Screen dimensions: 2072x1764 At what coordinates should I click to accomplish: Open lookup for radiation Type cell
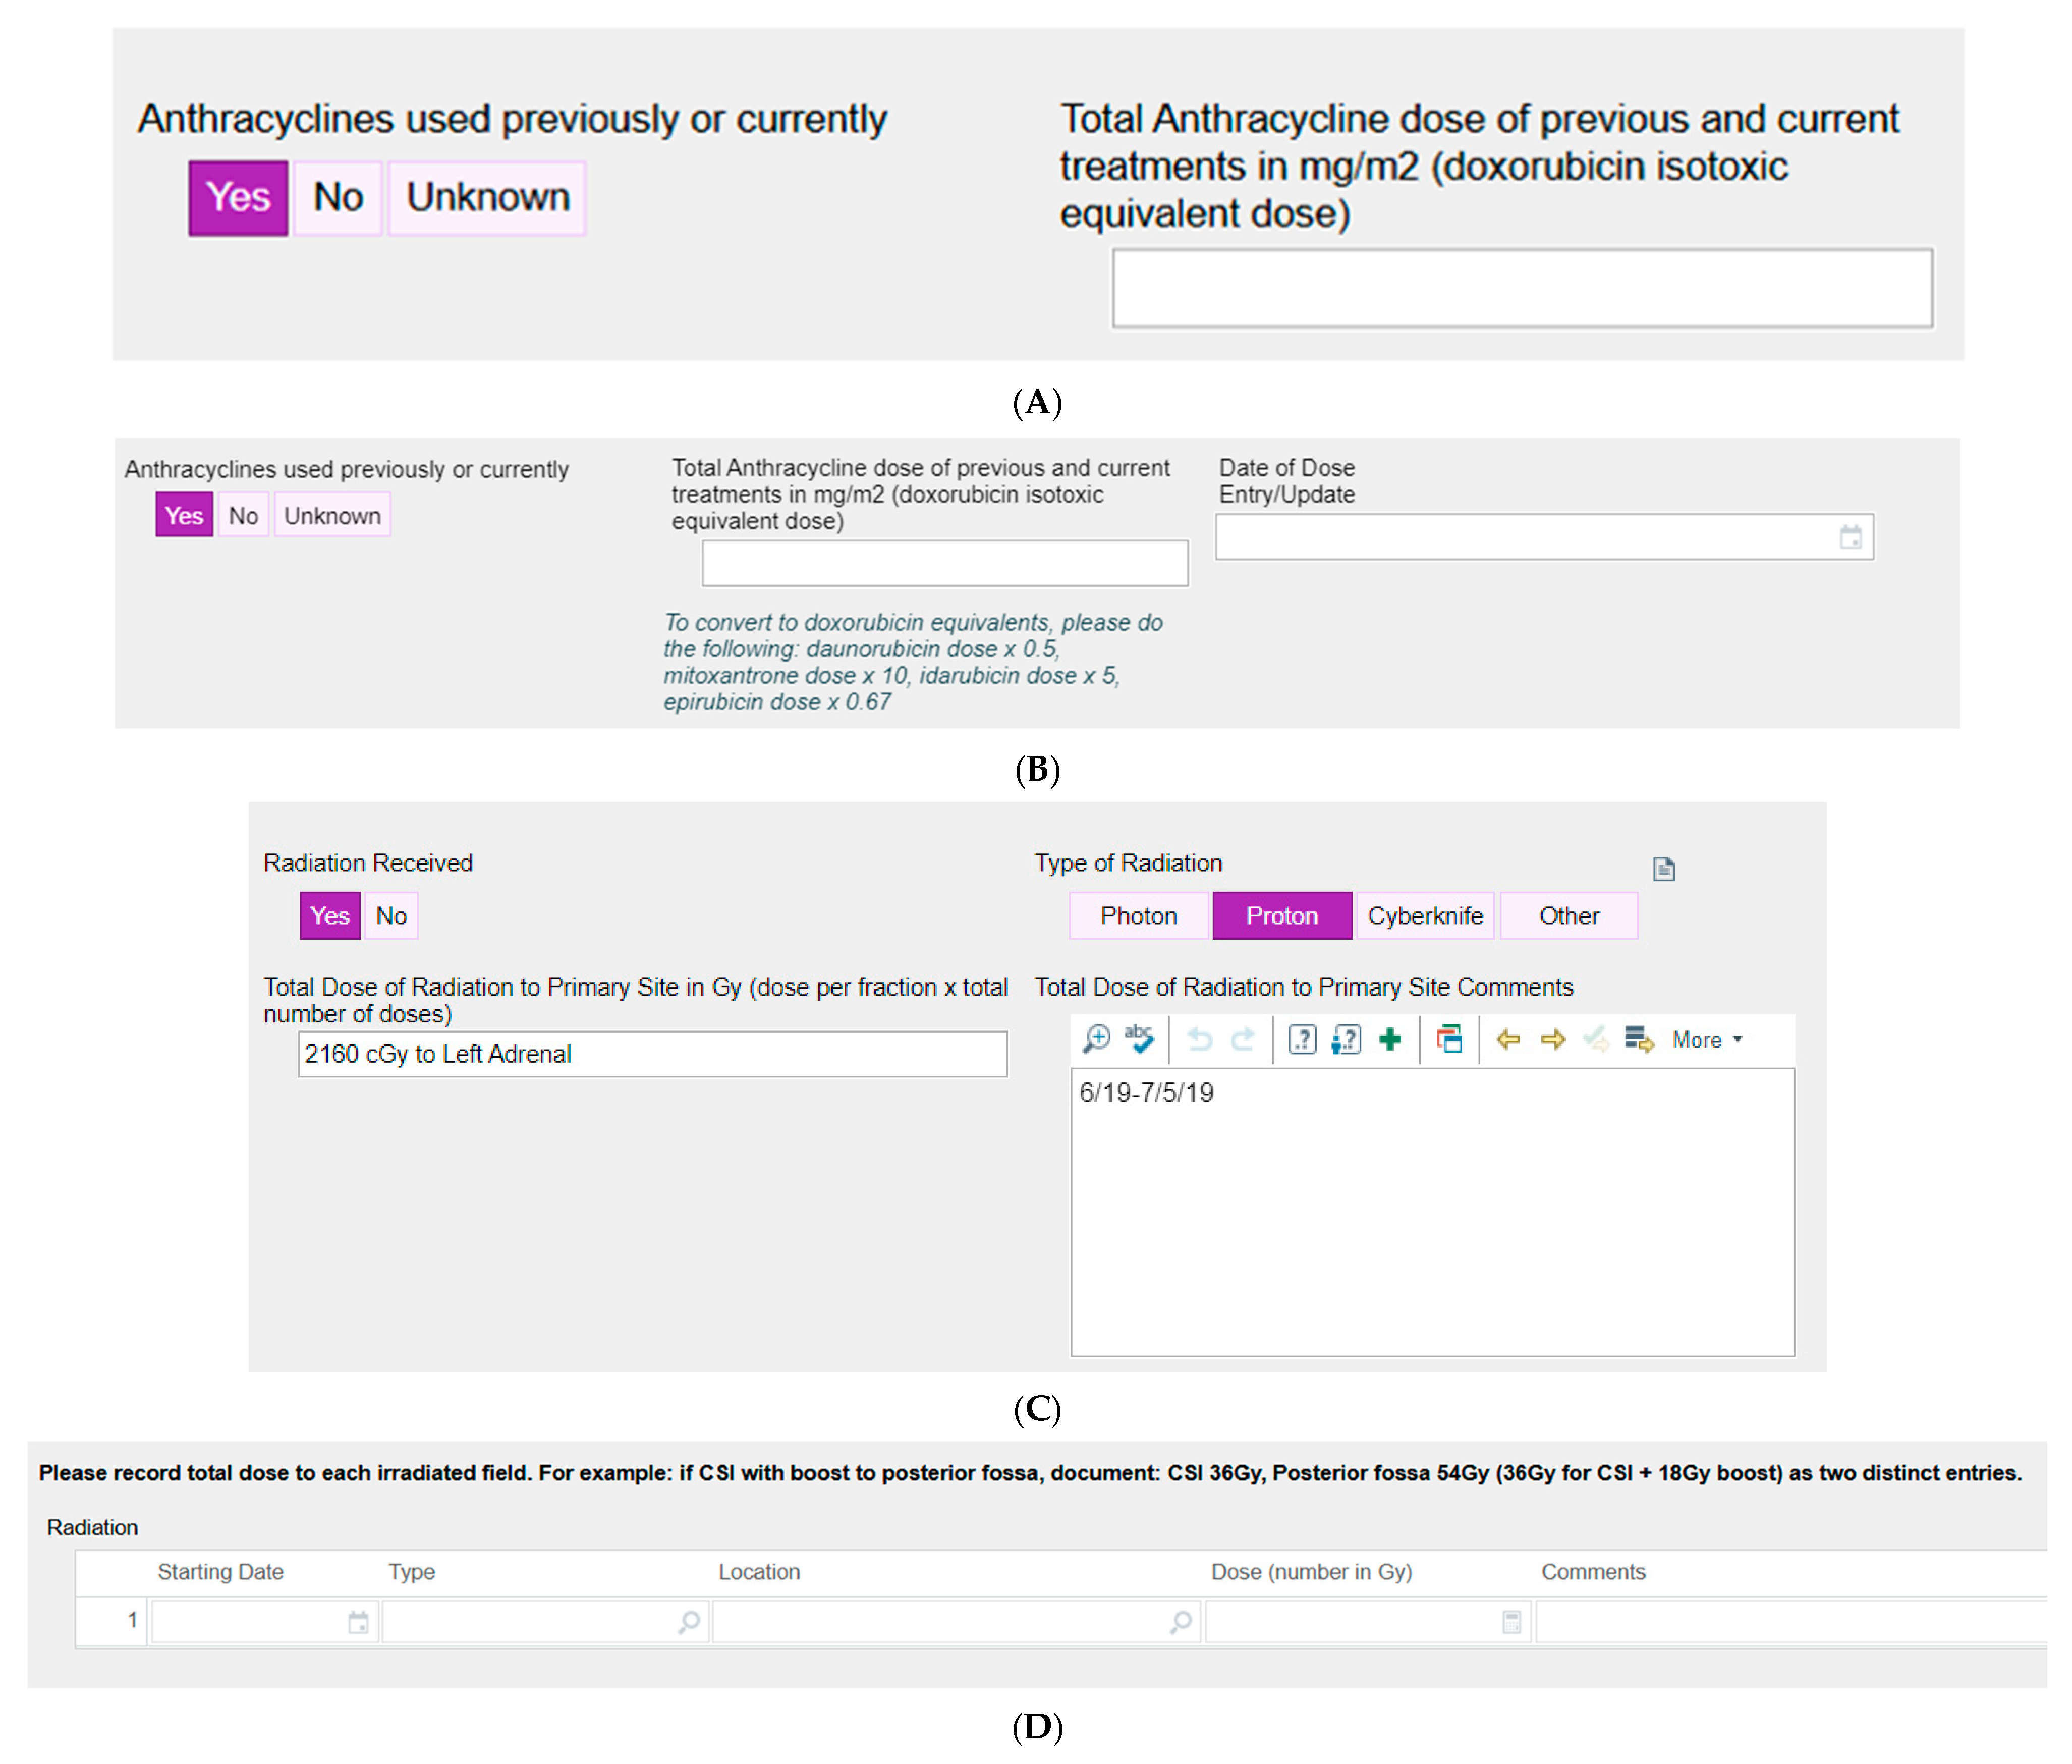click(689, 1622)
